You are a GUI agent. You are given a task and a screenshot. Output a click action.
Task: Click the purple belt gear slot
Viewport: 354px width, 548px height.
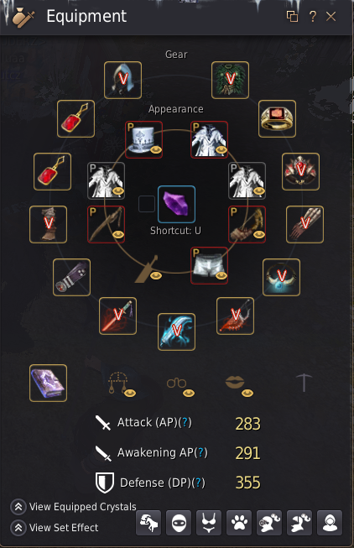pos(71,277)
